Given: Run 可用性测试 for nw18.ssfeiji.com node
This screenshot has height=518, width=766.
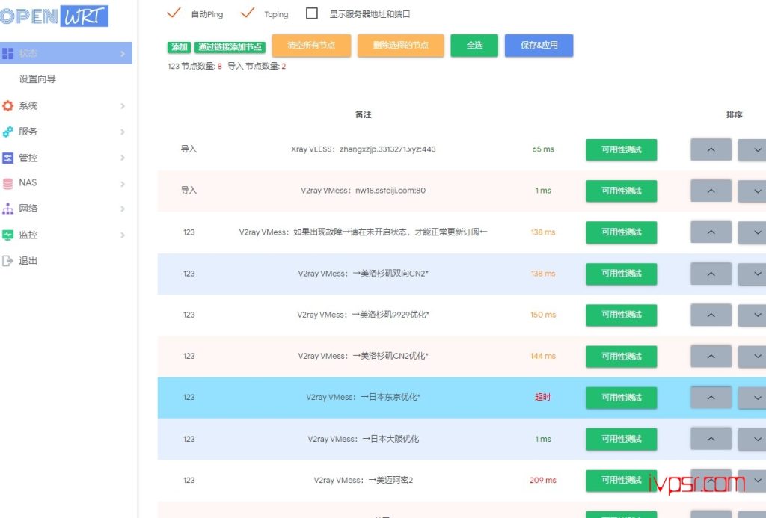Looking at the screenshot, I should point(622,191).
